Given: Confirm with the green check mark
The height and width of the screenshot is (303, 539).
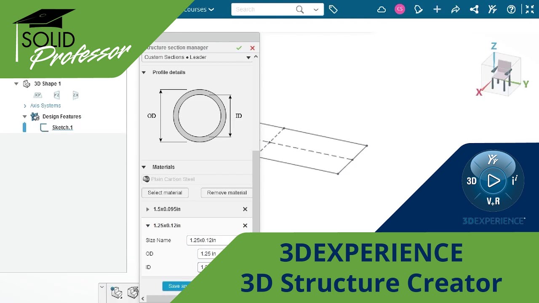Looking at the screenshot, I should point(239,48).
